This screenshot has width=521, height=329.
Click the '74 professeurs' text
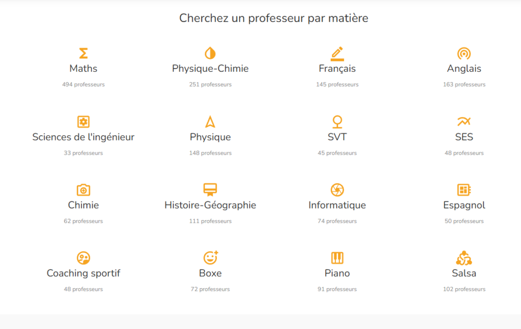point(337,221)
